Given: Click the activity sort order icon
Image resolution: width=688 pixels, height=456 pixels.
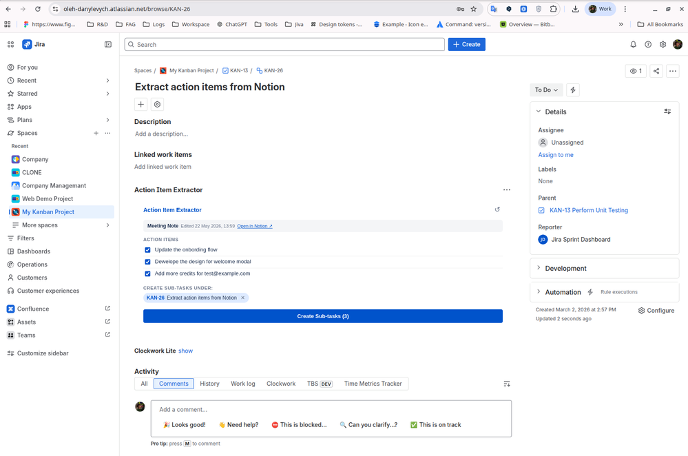Looking at the screenshot, I should [x=507, y=384].
